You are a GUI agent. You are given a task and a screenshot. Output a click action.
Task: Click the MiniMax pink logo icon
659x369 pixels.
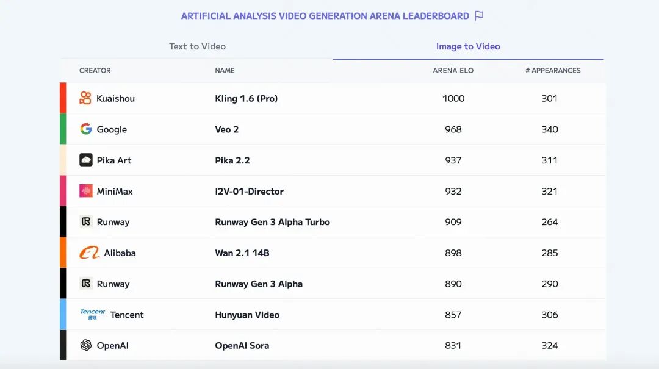(x=86, y=191)
